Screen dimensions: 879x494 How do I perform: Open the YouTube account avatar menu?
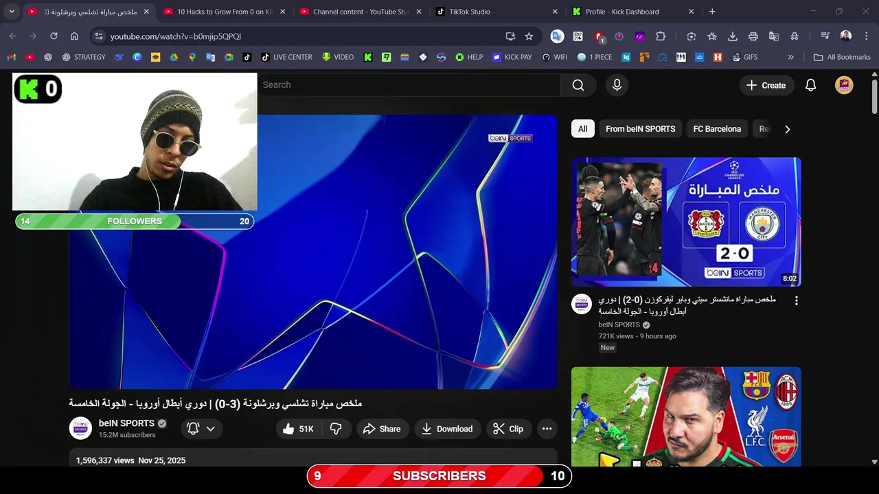tap(844, 85)
